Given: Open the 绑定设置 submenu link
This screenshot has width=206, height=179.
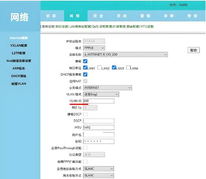Looking at the screenshot, I should point(62,27).
